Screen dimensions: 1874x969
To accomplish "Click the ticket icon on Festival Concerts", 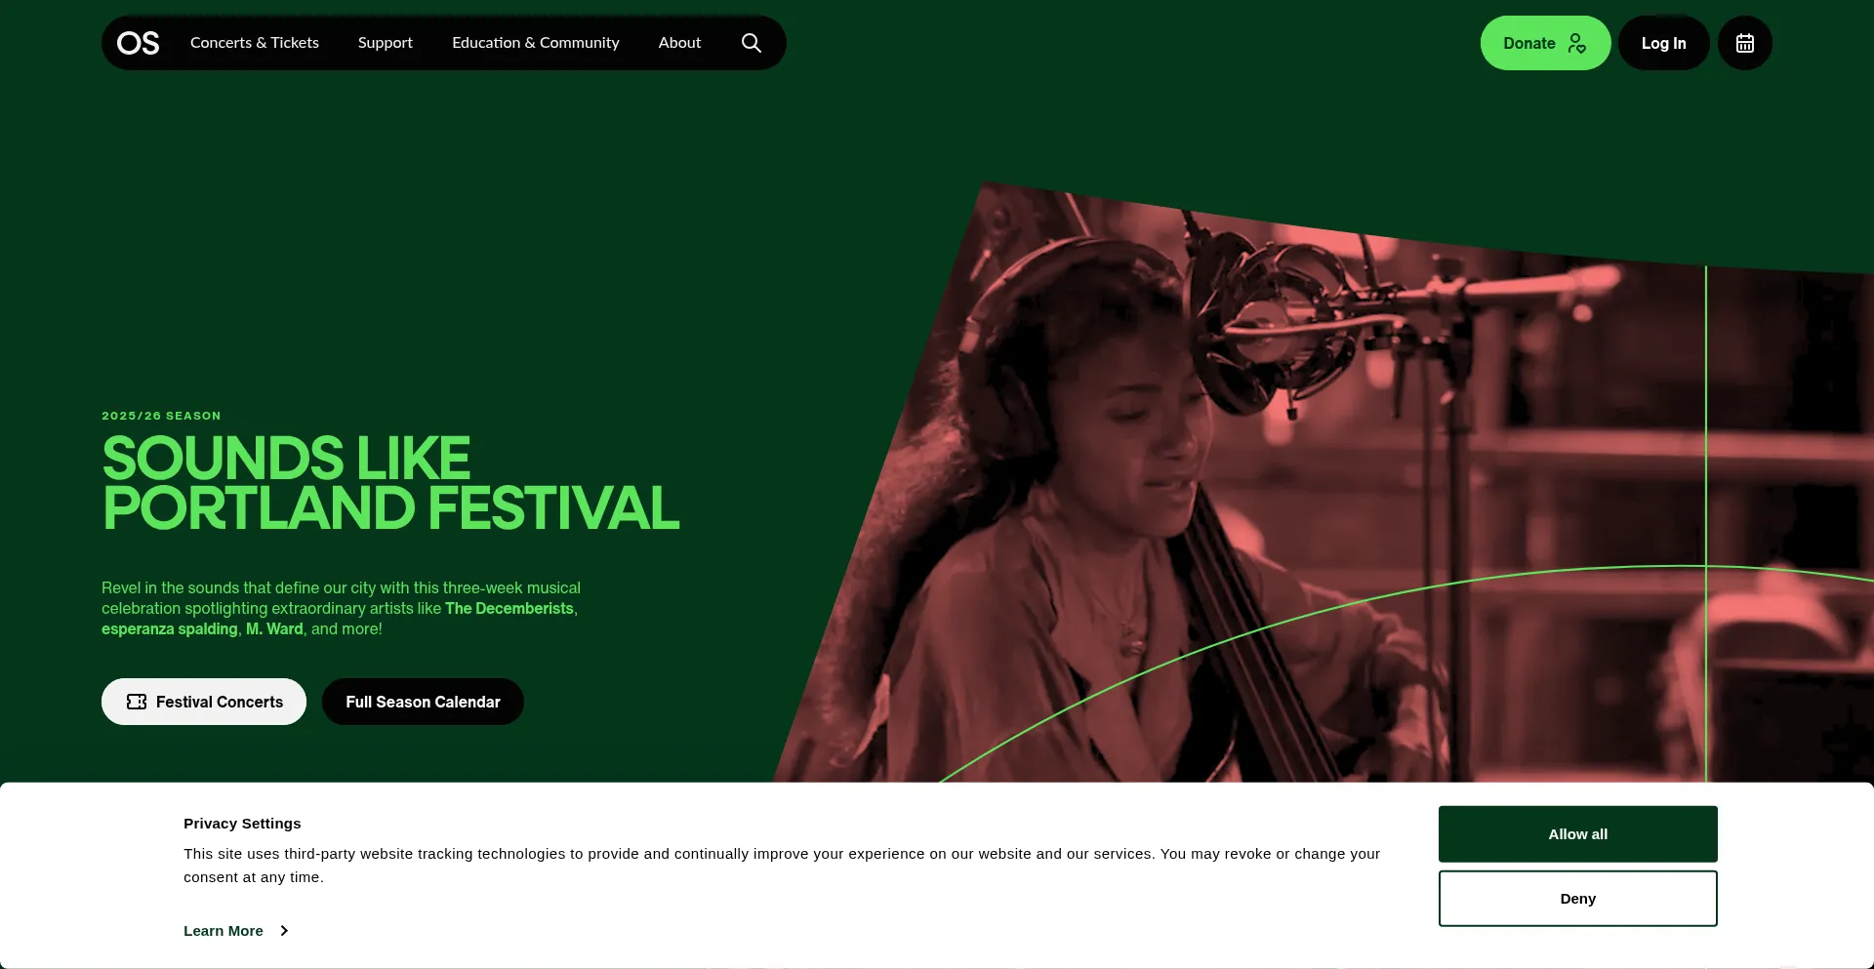I will point(137,702).
